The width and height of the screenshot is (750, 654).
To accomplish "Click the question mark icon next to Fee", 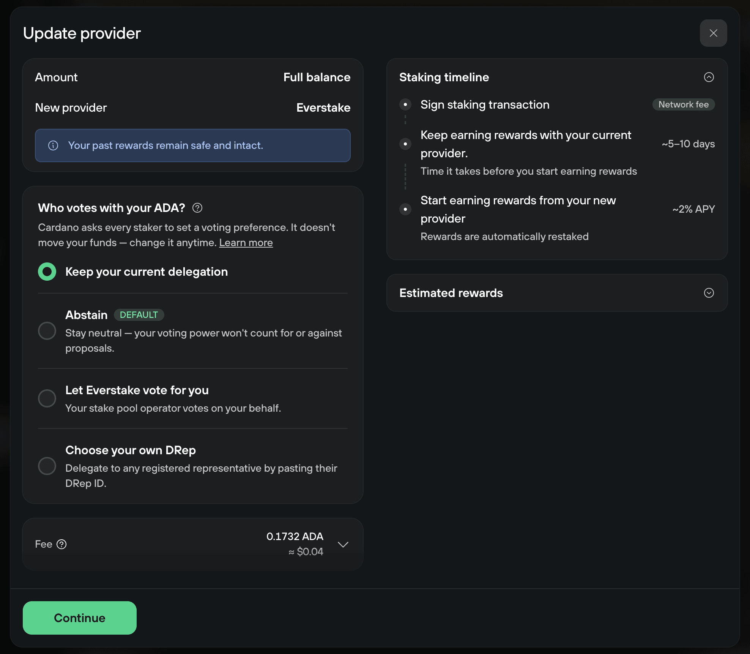I will pyautogui.click(x=61, y=544).
